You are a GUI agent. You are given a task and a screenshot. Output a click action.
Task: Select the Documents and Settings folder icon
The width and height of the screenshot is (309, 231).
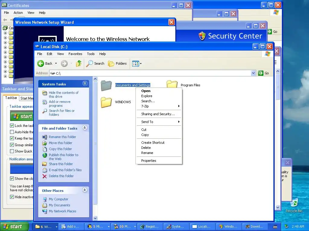tap(106, 85)
